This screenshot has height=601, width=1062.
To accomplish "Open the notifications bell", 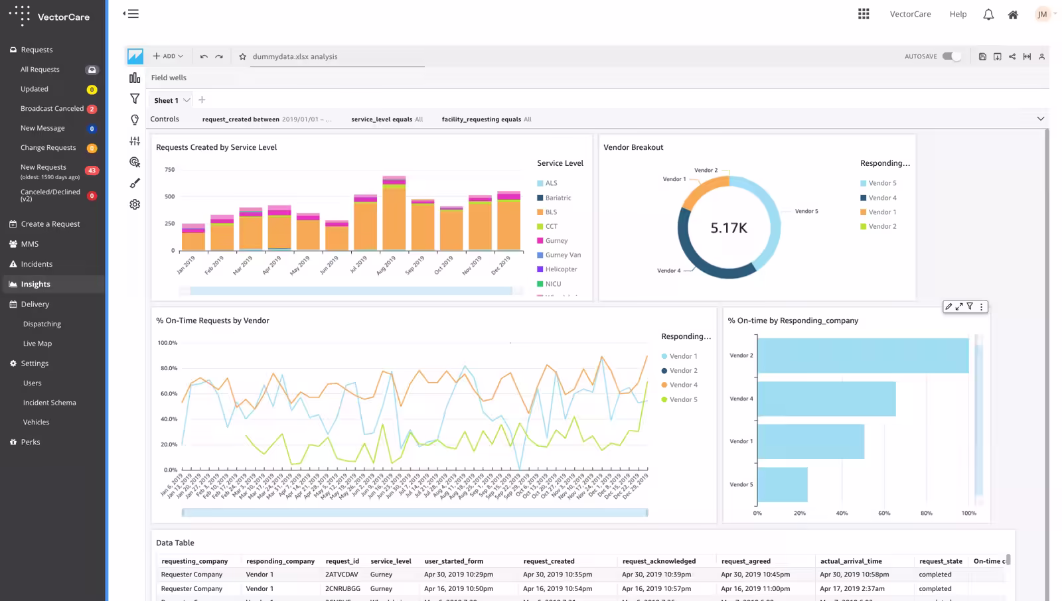I will click(x=988, y=15).
